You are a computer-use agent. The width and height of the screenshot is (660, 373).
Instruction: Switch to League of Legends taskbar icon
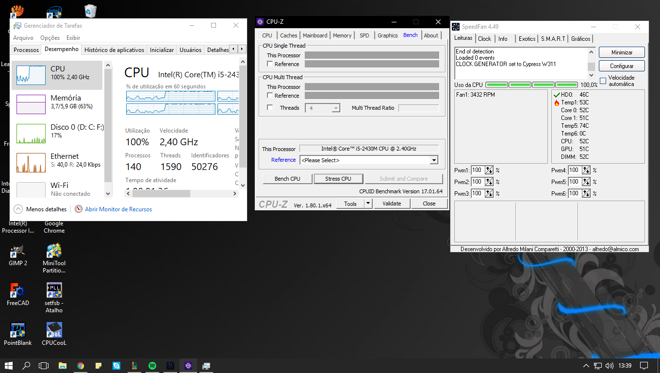pos(134,366)
